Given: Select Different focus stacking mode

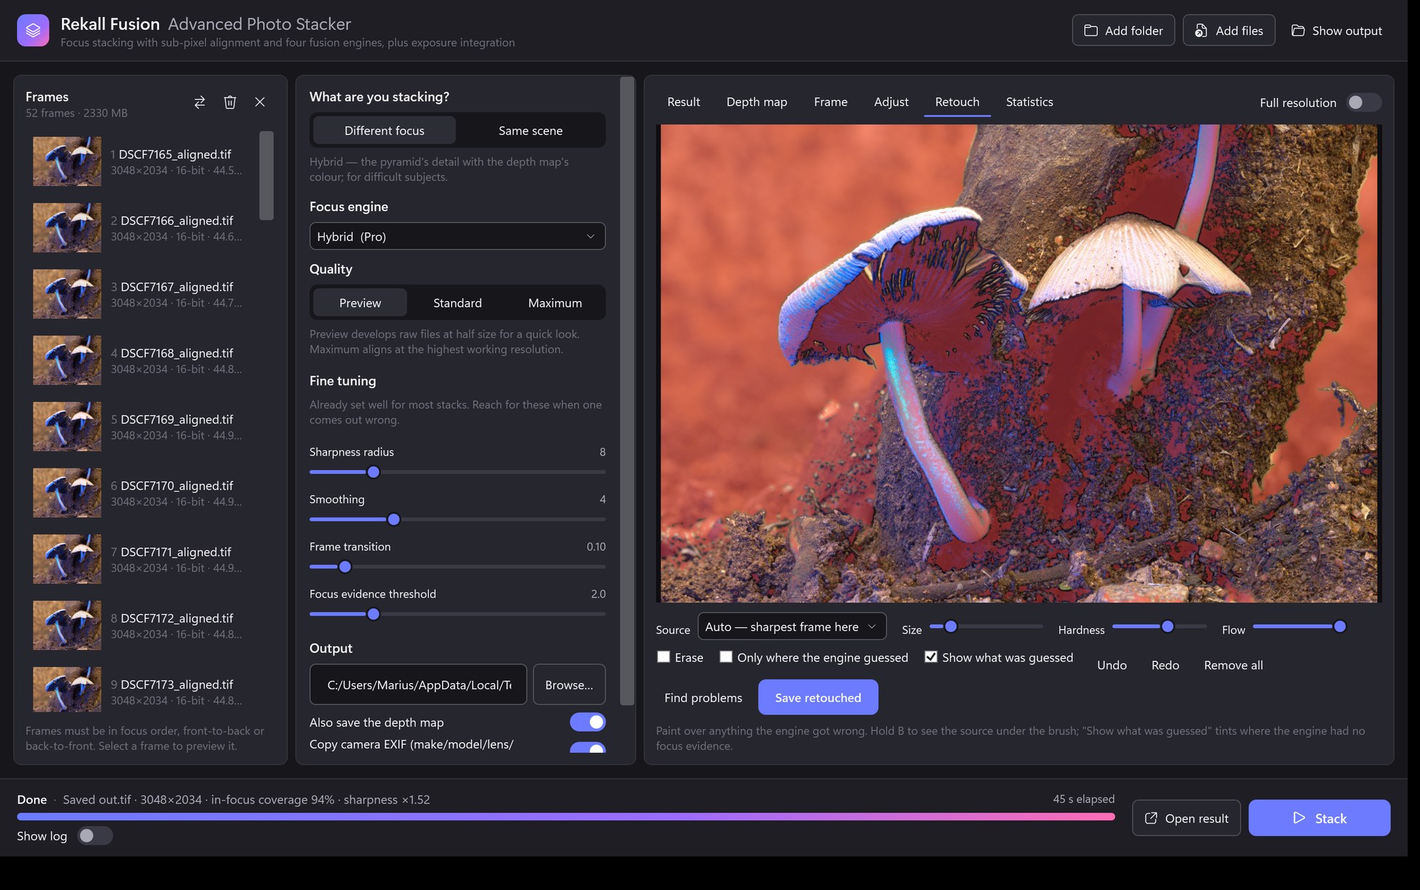Looking at the screenshot, I should (384, 131).
